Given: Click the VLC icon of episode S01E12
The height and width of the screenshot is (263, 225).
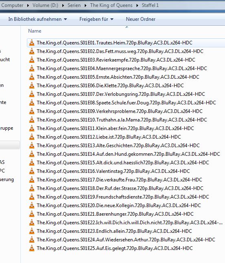Looking at the screenshot, I should [x=32, y=137].
